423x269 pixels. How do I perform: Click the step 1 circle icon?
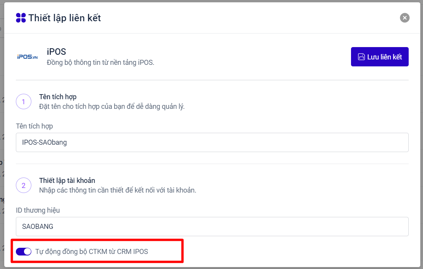24,102
